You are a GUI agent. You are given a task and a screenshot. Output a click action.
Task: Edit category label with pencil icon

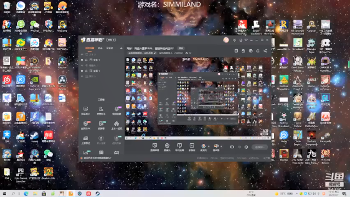(142, 53)
